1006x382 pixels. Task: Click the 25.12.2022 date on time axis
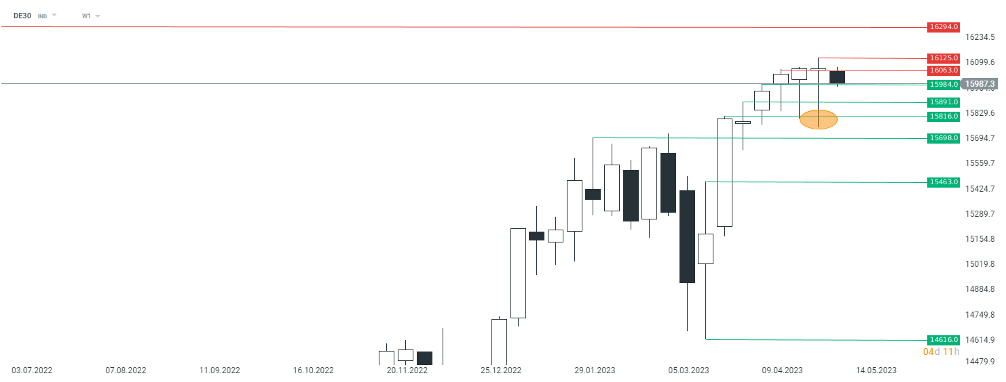[x=501, y=370]
